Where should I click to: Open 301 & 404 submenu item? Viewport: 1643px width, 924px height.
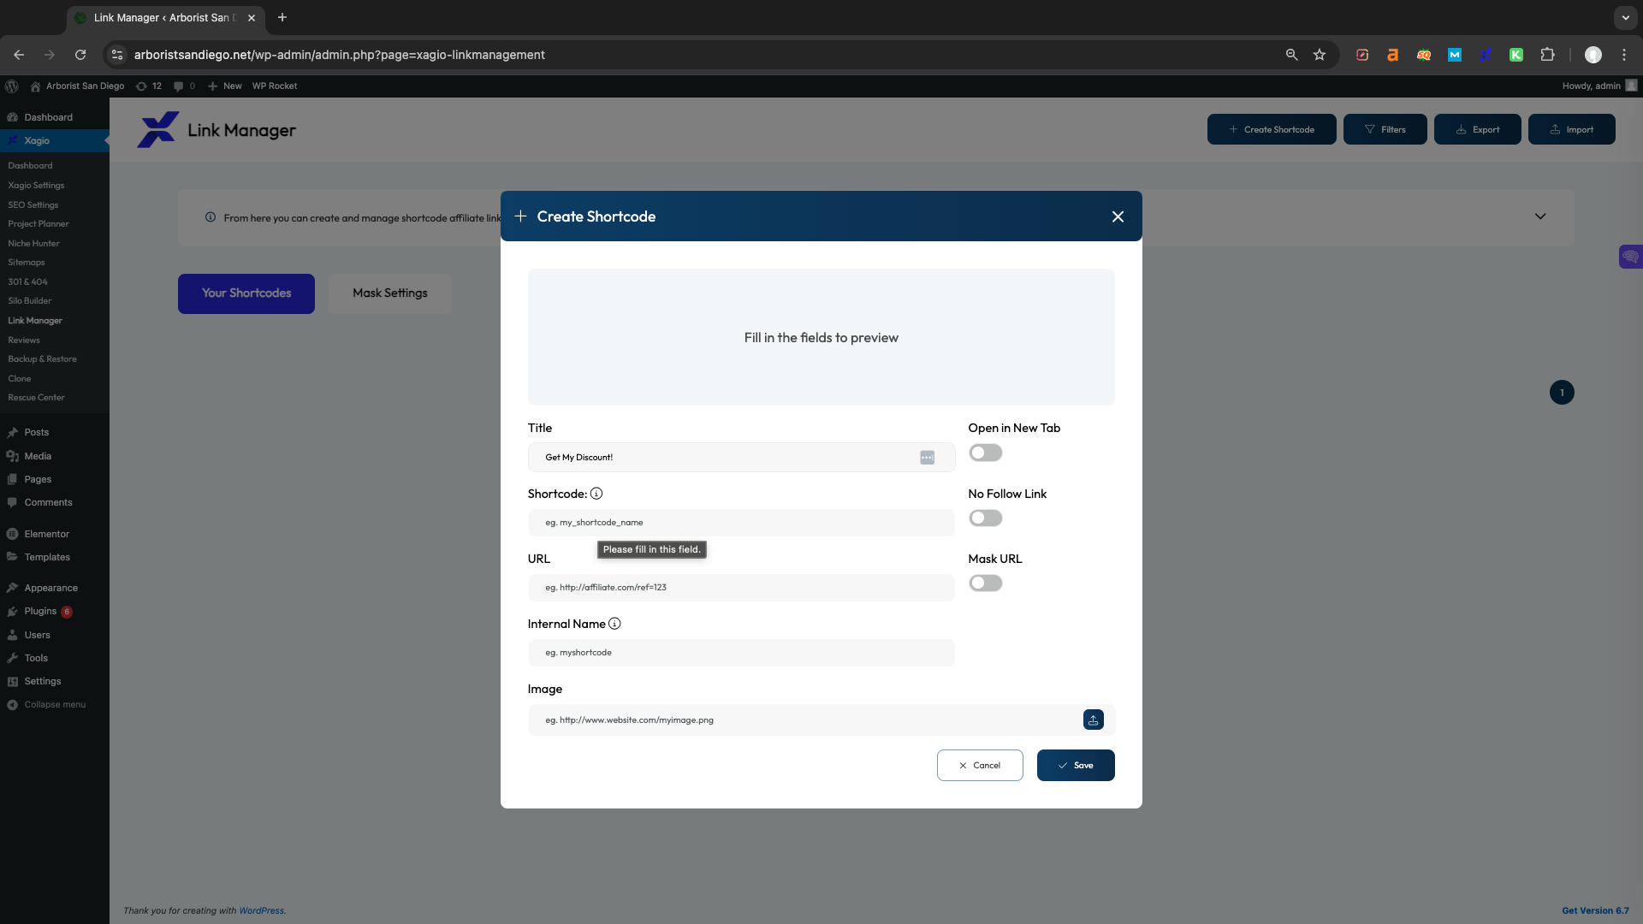[x=27, y=281]
